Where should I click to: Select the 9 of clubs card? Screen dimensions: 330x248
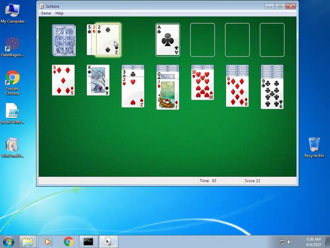tap(272, 94)
